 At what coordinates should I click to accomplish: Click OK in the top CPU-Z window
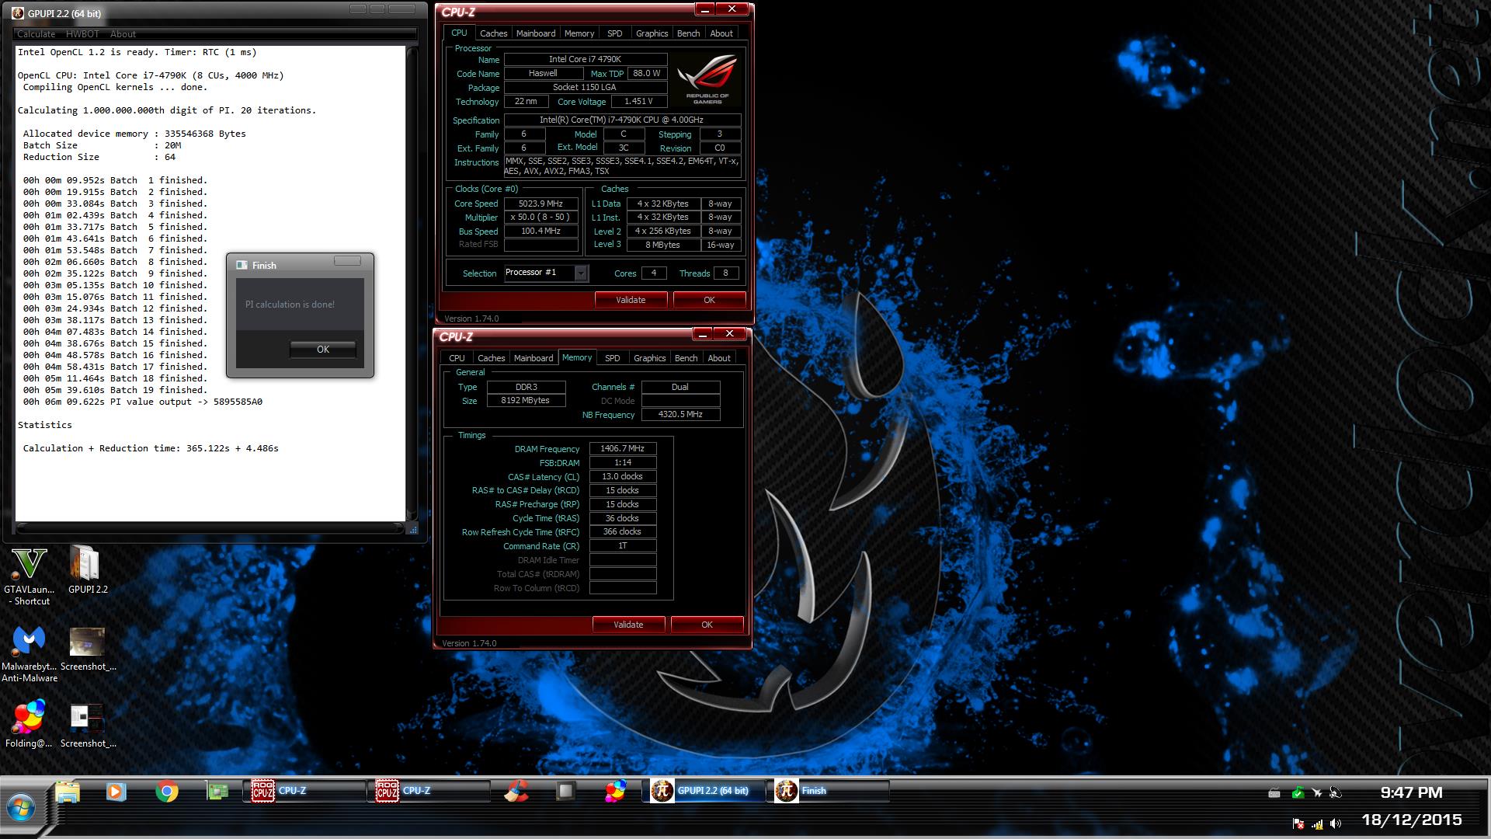click(709, 300)
